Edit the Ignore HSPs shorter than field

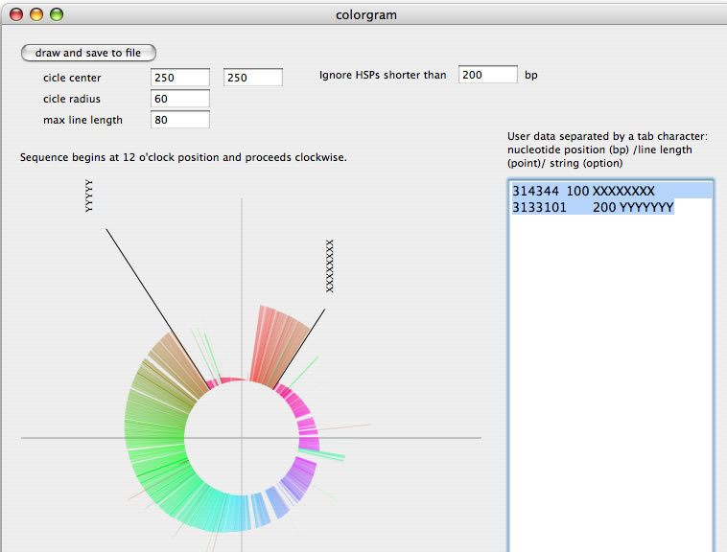coord(488,75)
